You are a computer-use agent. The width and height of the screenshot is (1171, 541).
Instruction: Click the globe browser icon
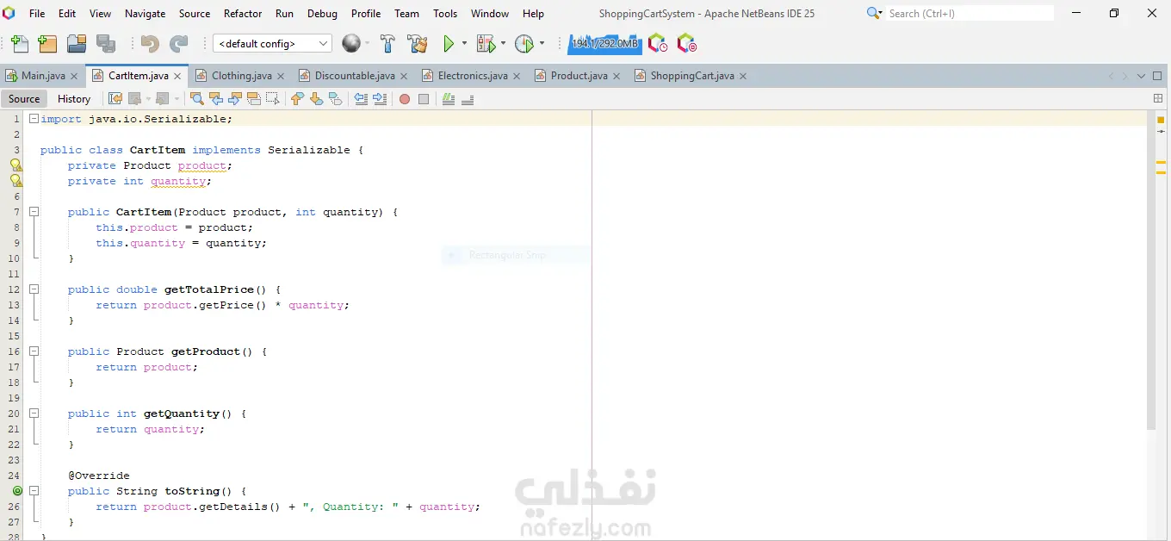coord(350,43)
